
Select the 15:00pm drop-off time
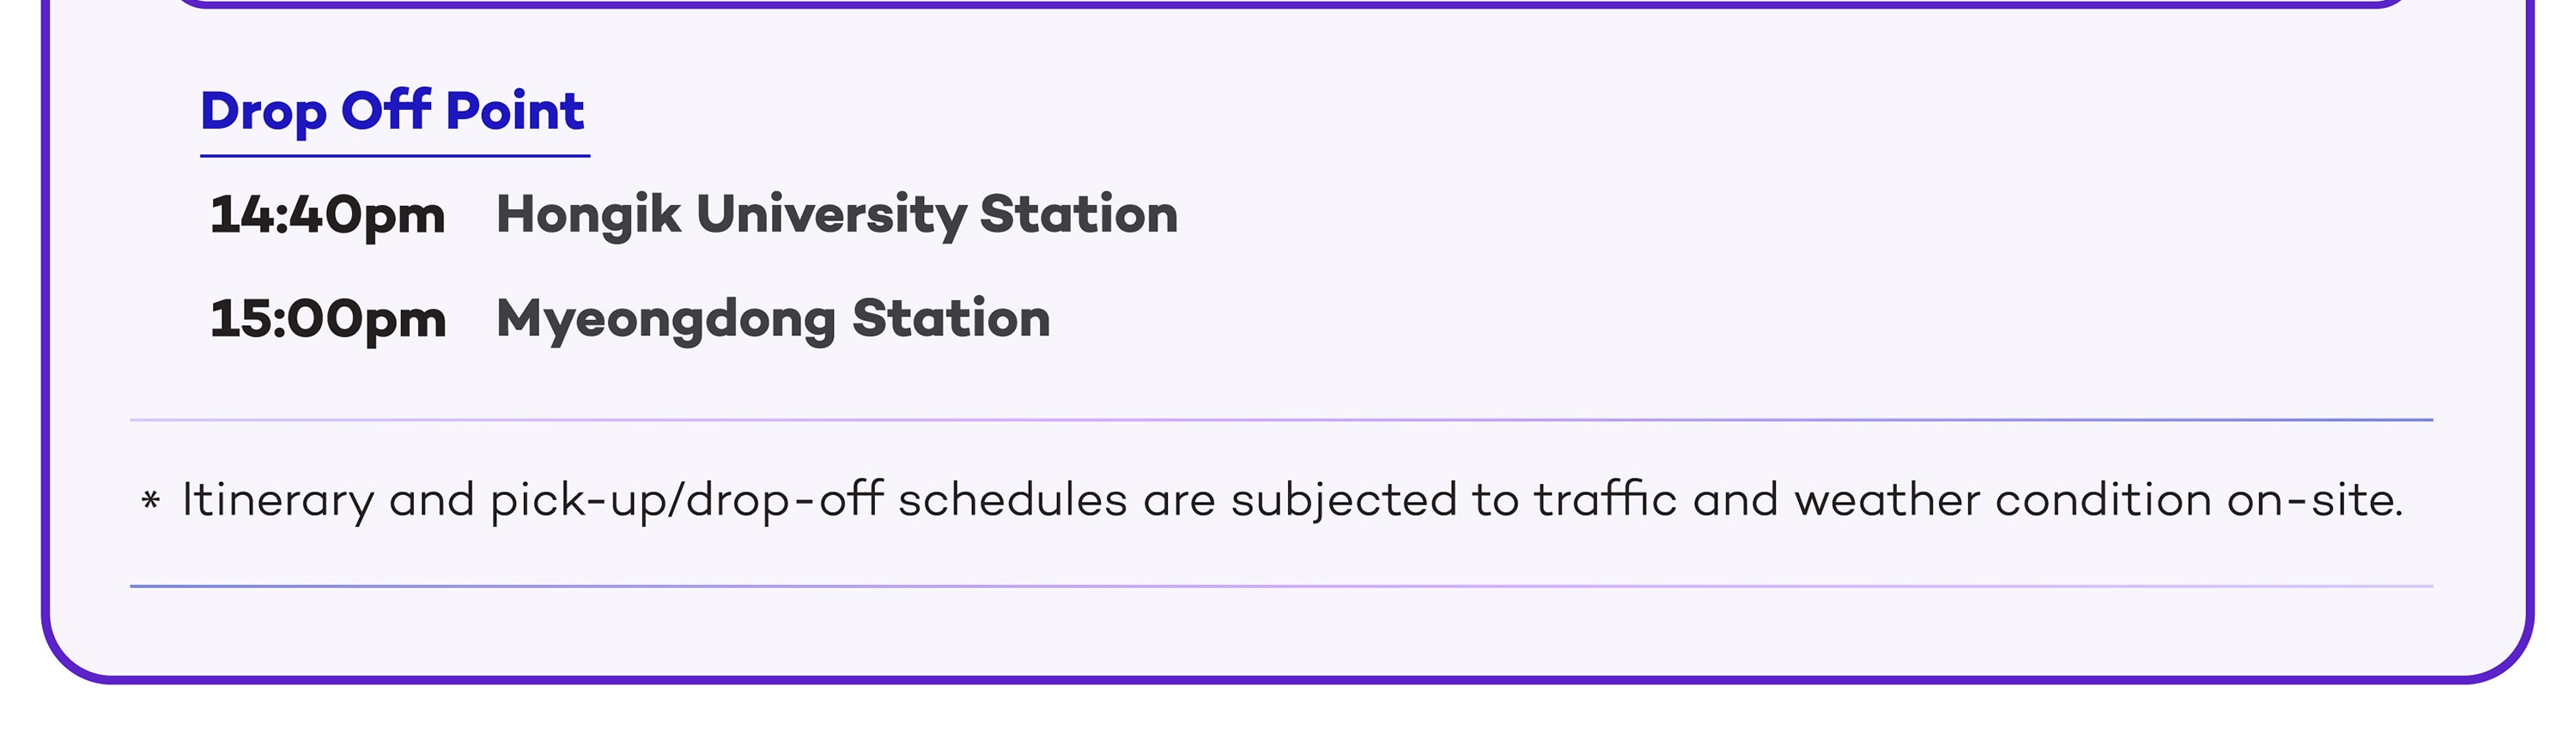327,319
